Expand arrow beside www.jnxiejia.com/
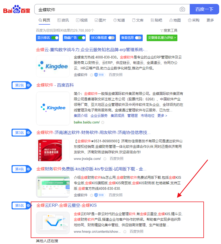This screenshot has height=244, width=221. [x=105, y=159]
